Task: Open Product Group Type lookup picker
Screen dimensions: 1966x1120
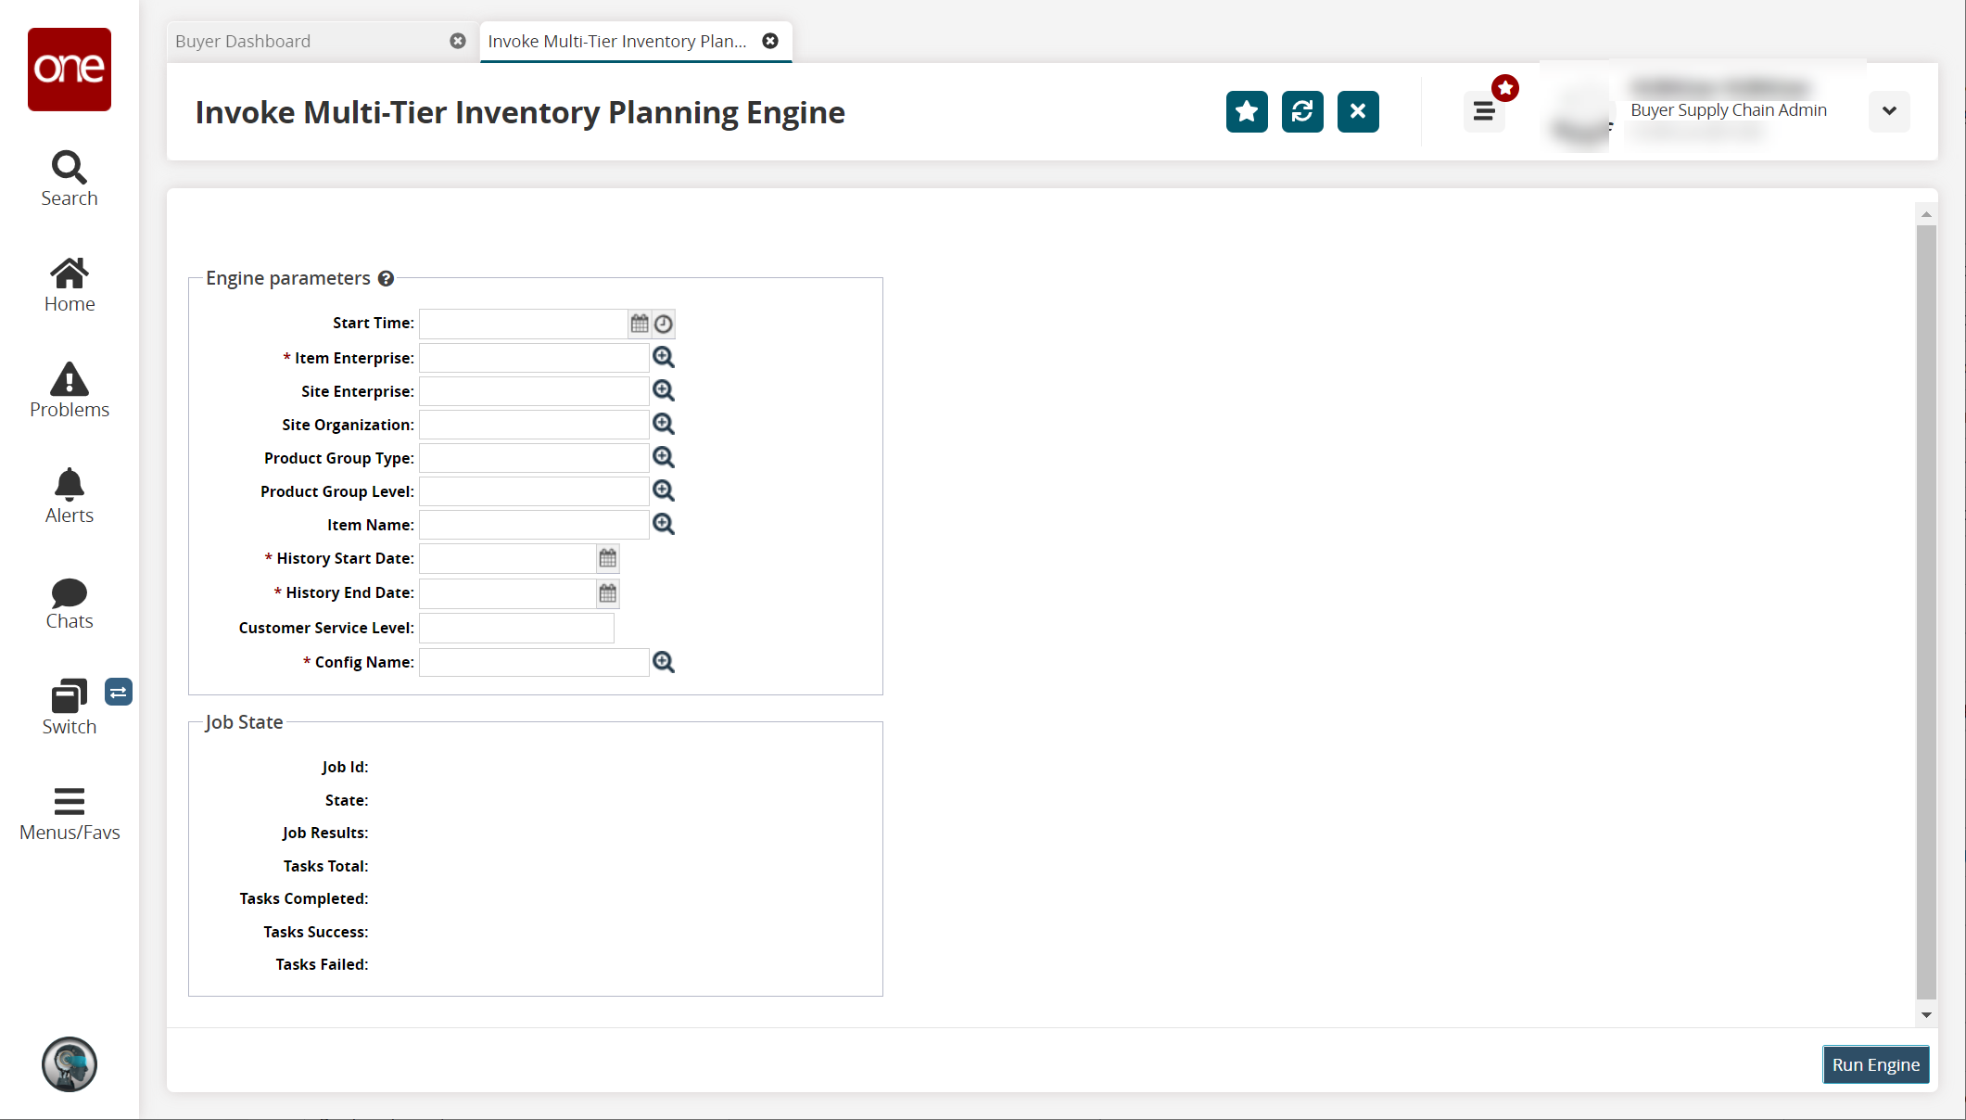Action: click(664, 458)
